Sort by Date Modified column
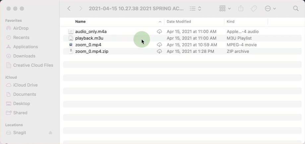305x144 pixels. click(179, 21)
